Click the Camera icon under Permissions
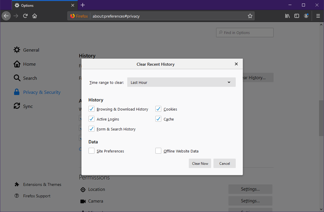The height and width of the screenshot is (212, 324). [x=83, y=201]
